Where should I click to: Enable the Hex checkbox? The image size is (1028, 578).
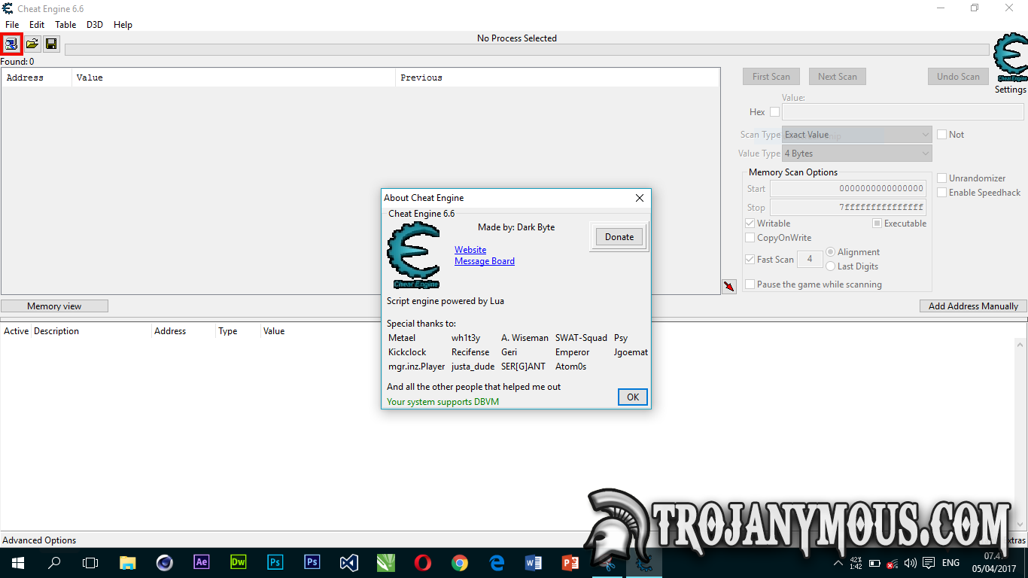[774, 111]
